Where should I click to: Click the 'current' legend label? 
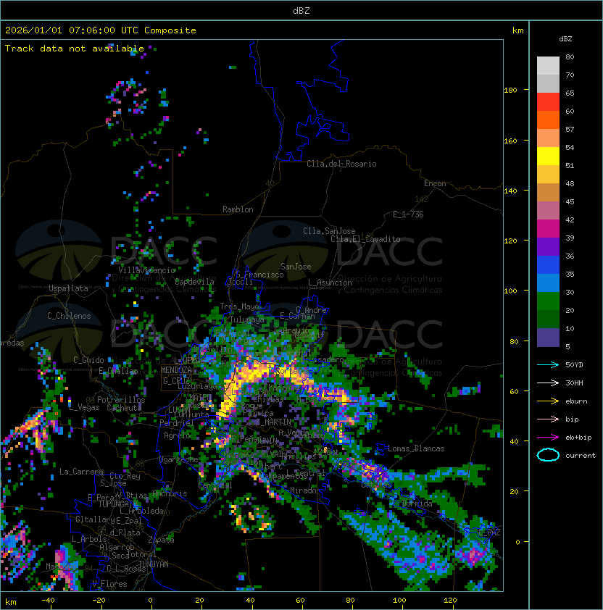(x=581, y=455)
